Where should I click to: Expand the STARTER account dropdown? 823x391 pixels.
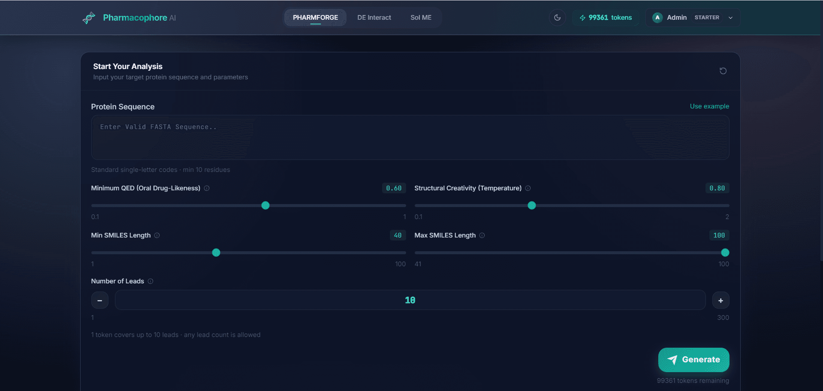[730, 18]
